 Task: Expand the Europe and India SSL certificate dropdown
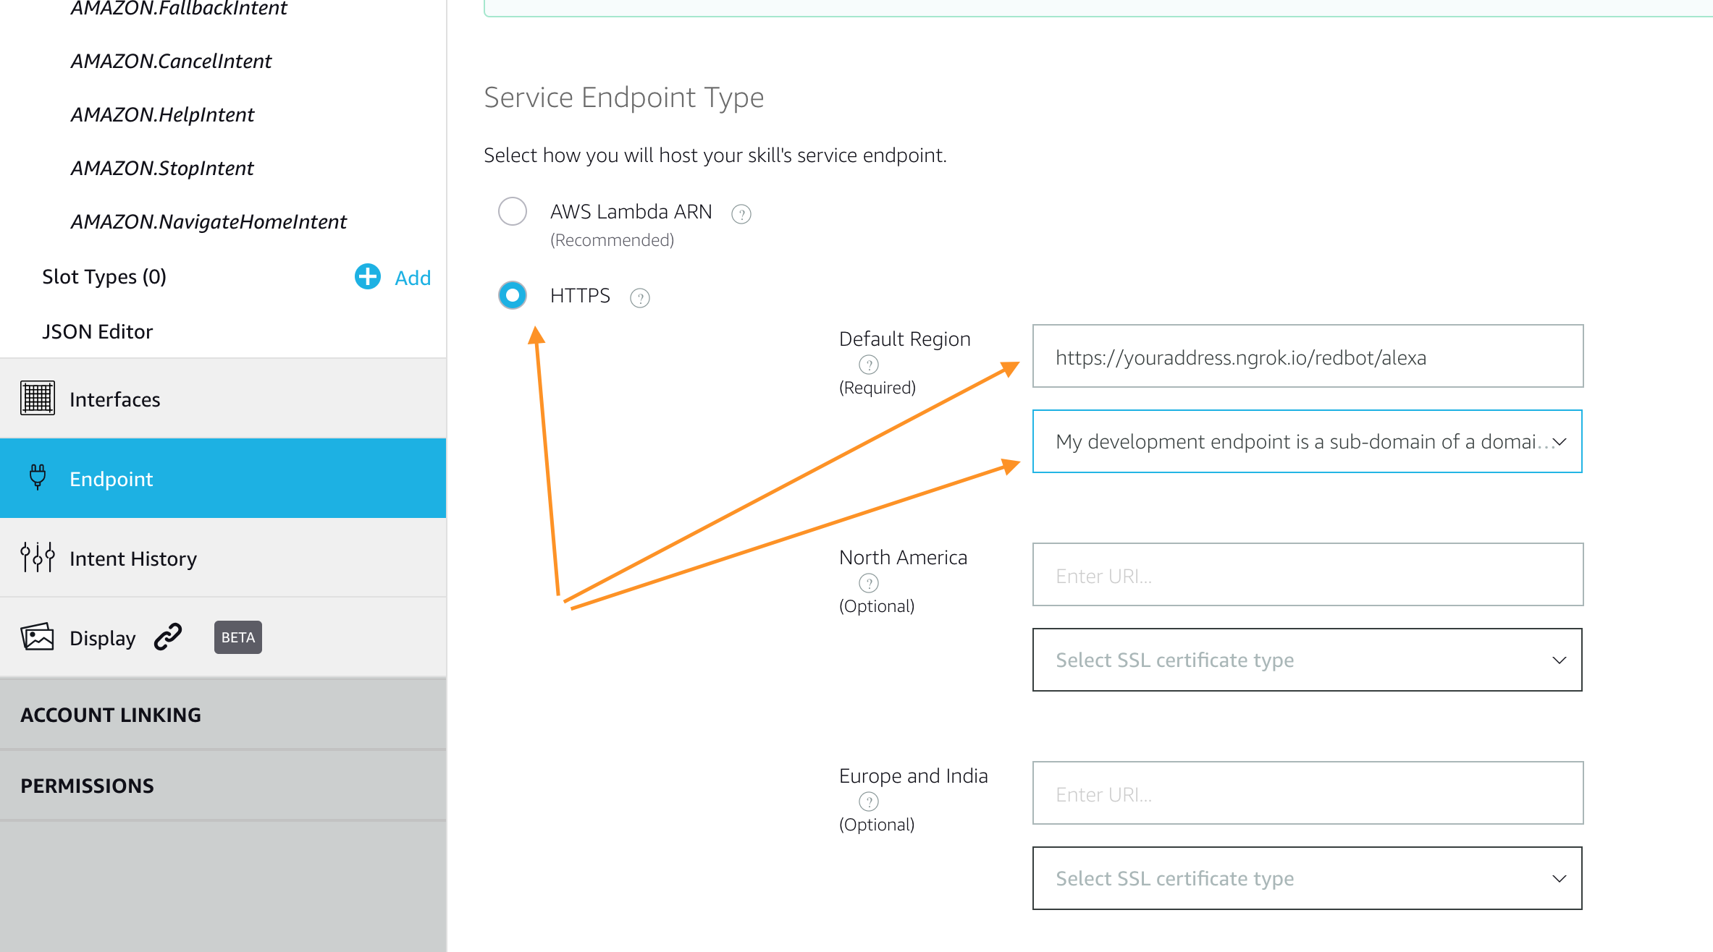click(x=1308, y=878)
